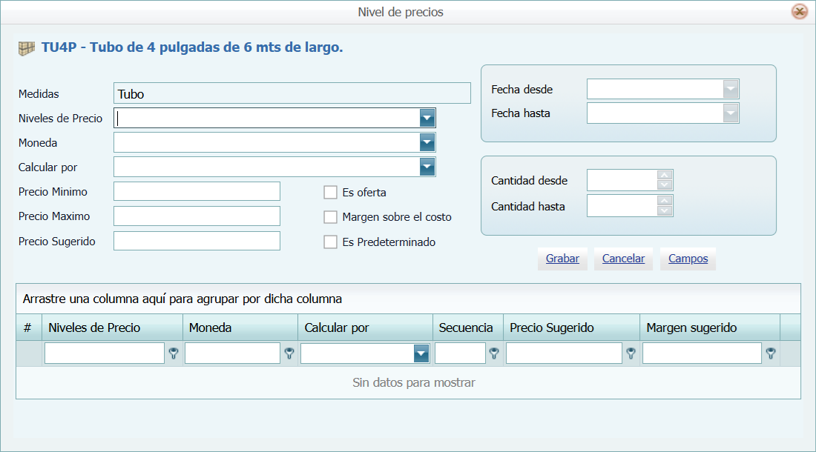
Task: Open the Moneda dropdown
Action: click(427, 142)
